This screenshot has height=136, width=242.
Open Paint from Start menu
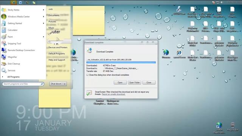pyautogui.click(x=10, y=37)
